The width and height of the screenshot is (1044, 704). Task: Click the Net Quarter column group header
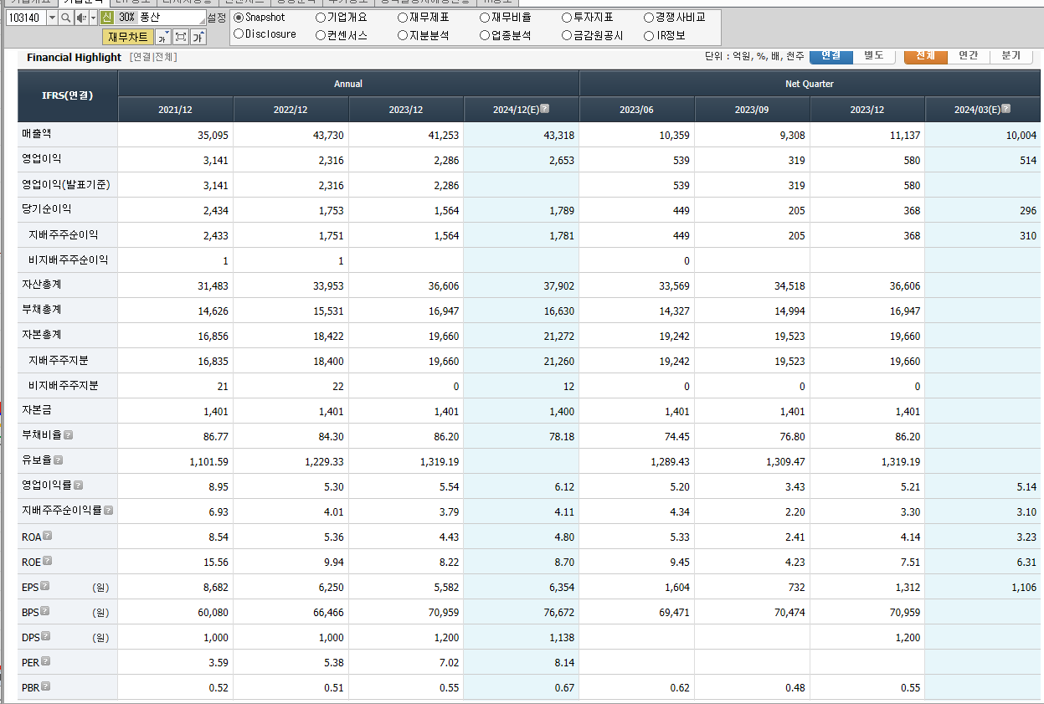tap(810, 84)
